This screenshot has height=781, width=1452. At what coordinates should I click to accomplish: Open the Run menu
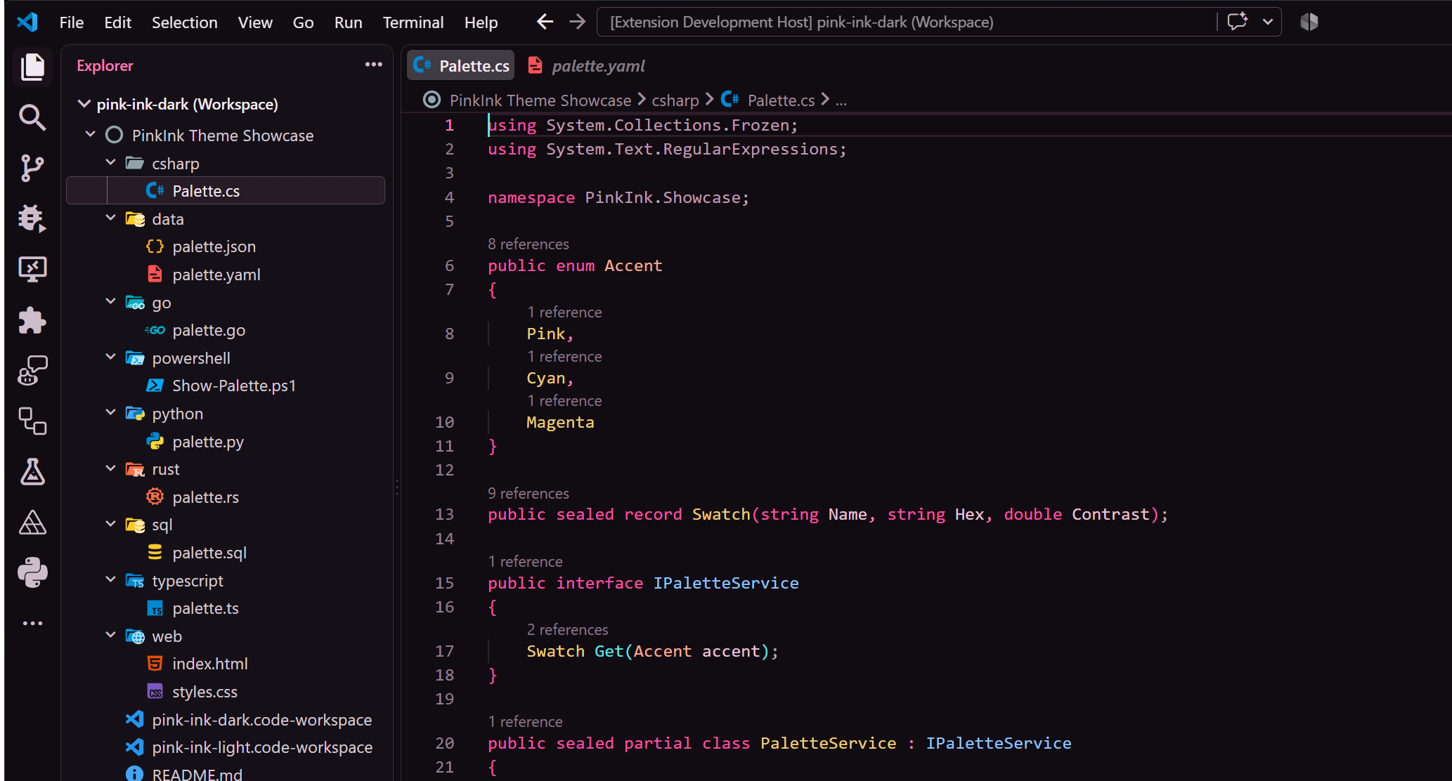[x=348, y=22]
